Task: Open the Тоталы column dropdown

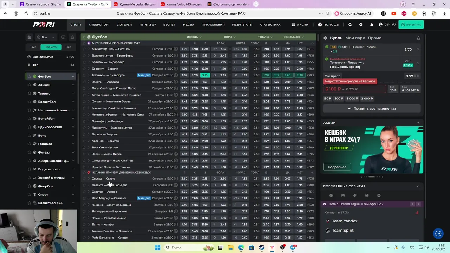Action: point(265,37)
